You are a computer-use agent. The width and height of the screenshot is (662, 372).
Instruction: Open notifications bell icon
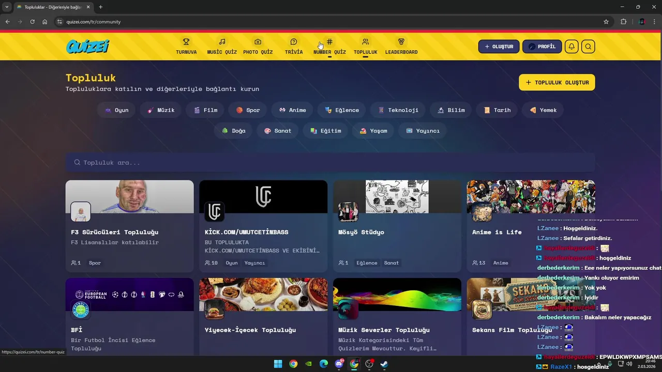[571, 47]
